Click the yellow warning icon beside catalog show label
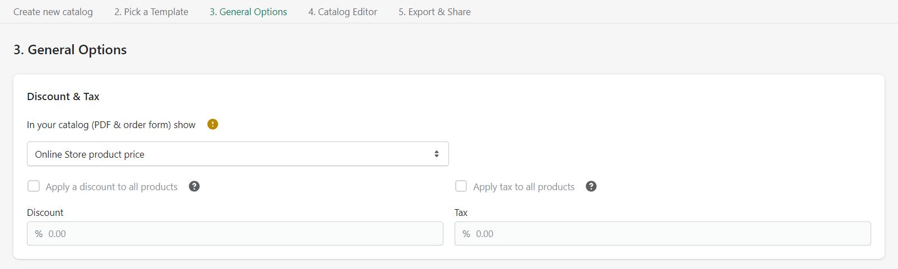This screenshot has width=898, height=269. pos(213,124)
